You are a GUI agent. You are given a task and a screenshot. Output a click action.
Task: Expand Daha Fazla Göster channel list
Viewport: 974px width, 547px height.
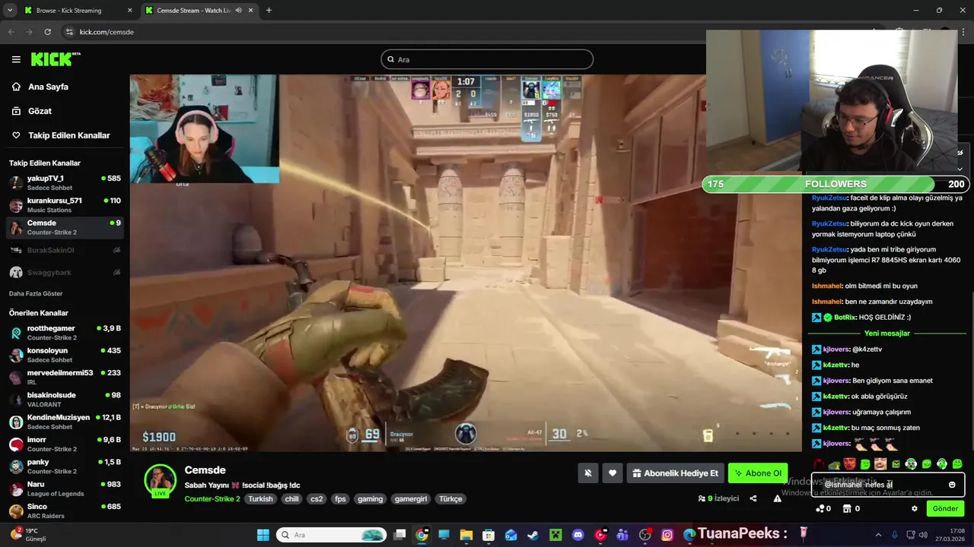click(x=36, y=293)
